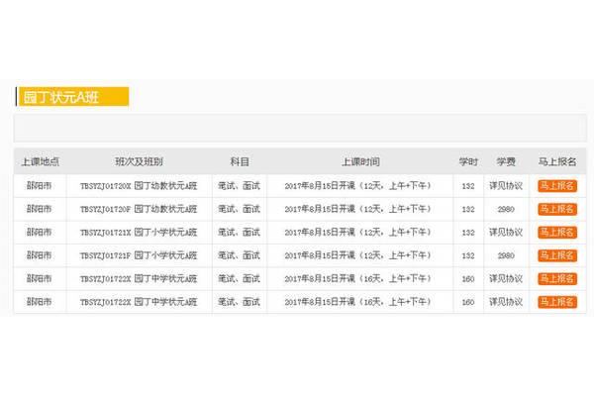This screenshot has width=594, height=396.
Task: Click the class time for TBSYZJ01721X
Action: click(358, 233)
